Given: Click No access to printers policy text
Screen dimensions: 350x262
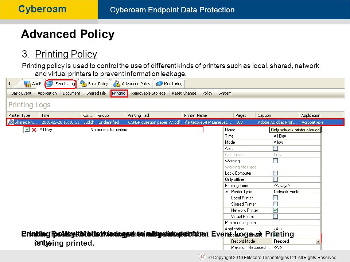Looking at the screenshot, I should click(x=109, y=130).
